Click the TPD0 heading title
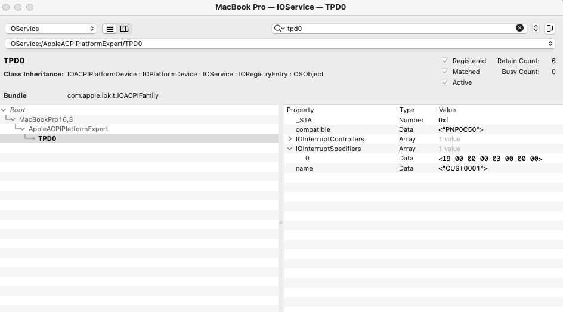563x312 pixels. (x=14, y=61)
